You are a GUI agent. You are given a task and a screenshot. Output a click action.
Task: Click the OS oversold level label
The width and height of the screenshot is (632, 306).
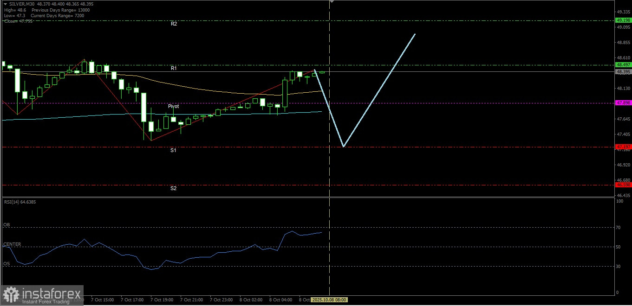pyautogui.click(x=7, y=264)
